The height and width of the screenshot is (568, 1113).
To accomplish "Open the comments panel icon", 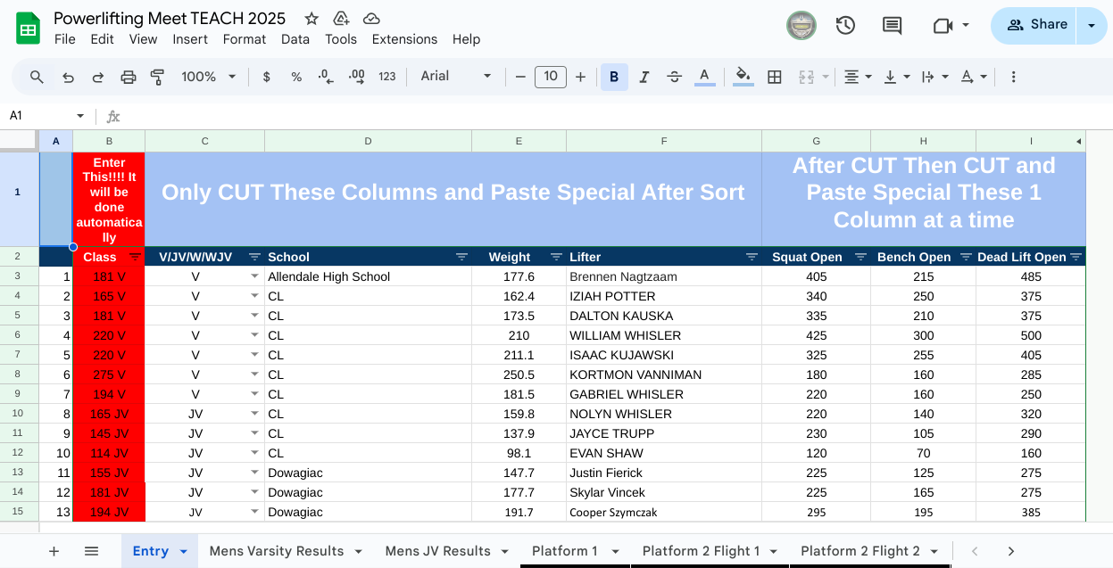I will (892, 26).
